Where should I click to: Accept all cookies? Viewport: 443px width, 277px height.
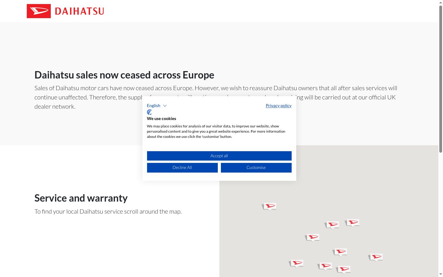point(219,156)
